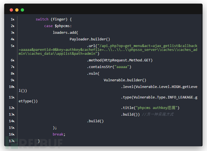Viewport: 207px width, 151px height.
Task: Click the "aaaaa" string on line 7
Action: (x=122, y=67)
